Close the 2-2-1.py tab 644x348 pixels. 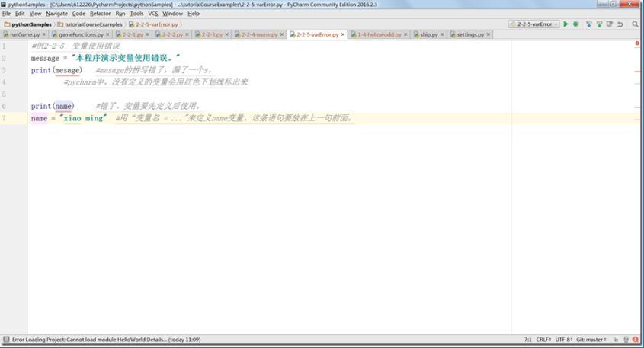147,34
